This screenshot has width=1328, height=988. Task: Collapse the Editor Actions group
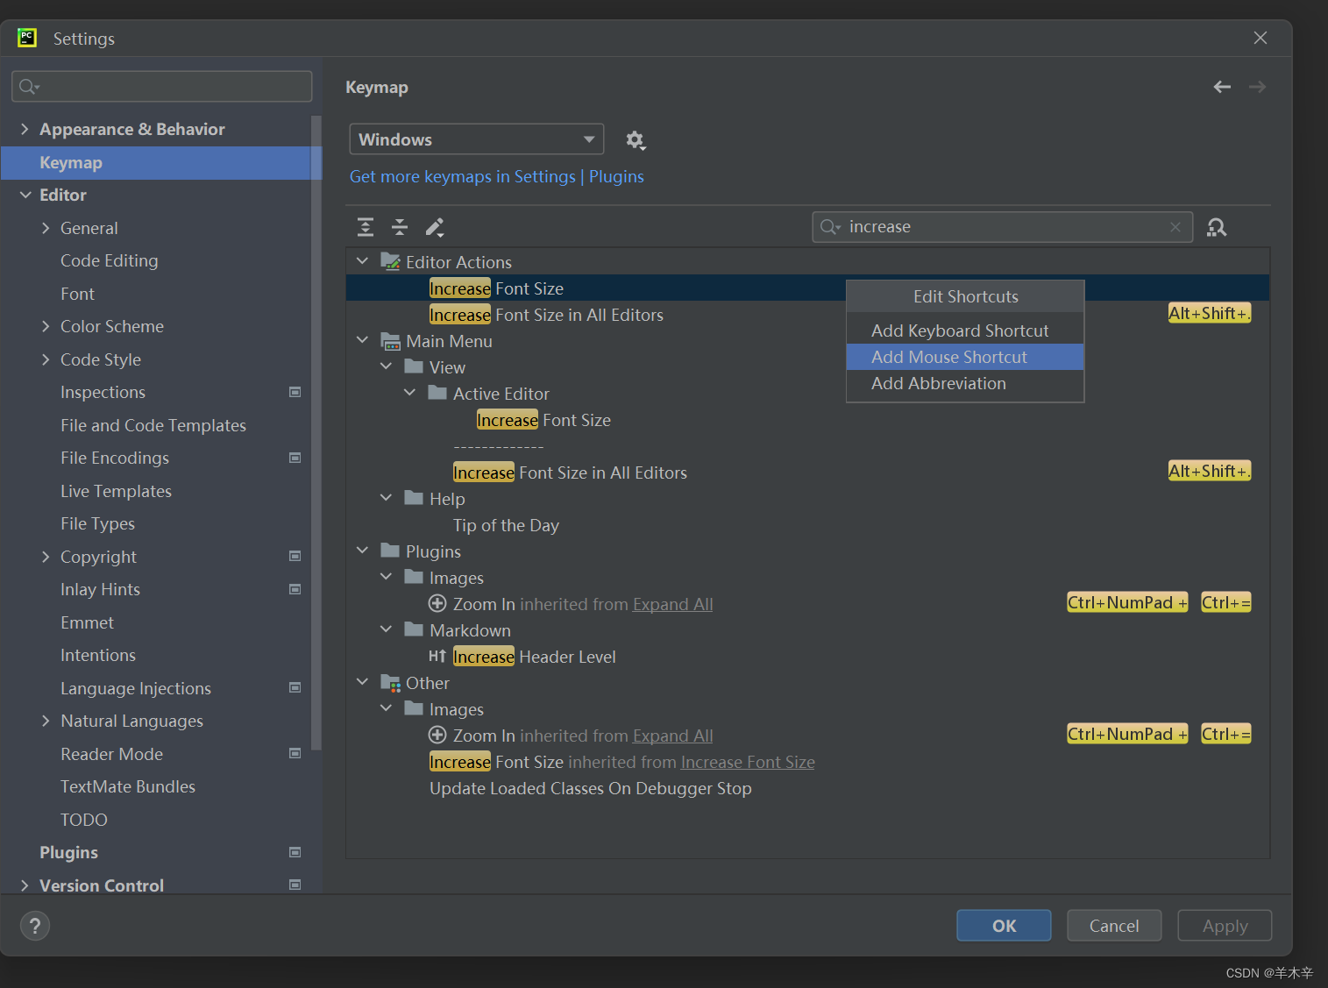coord(362,261)
